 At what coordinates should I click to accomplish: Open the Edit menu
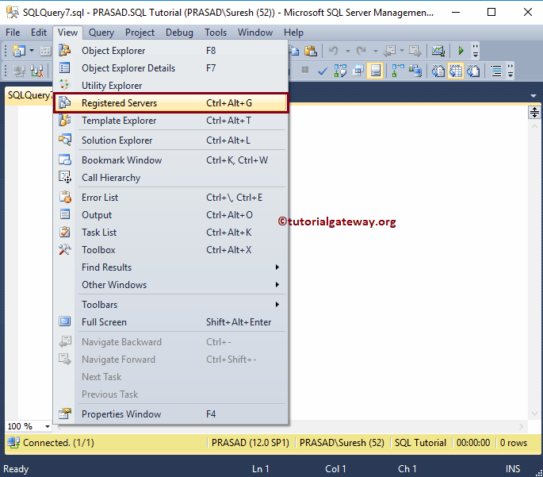point(38,33)
